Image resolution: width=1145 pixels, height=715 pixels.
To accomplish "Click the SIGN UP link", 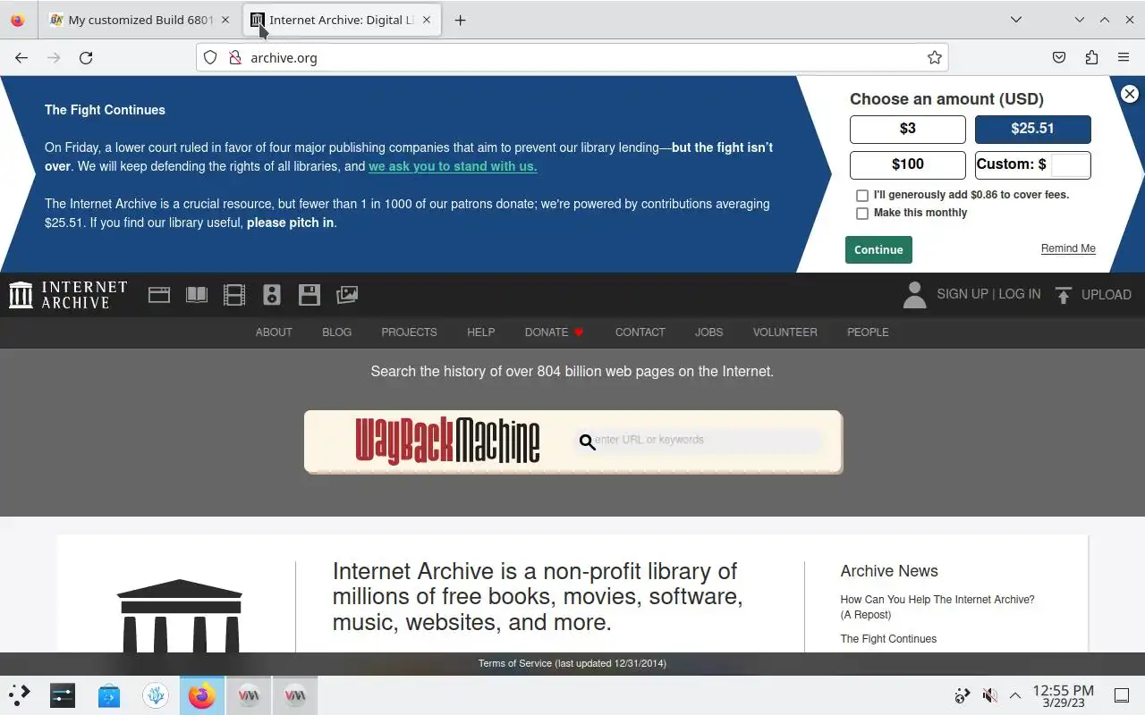I will (x=963, y=294).
